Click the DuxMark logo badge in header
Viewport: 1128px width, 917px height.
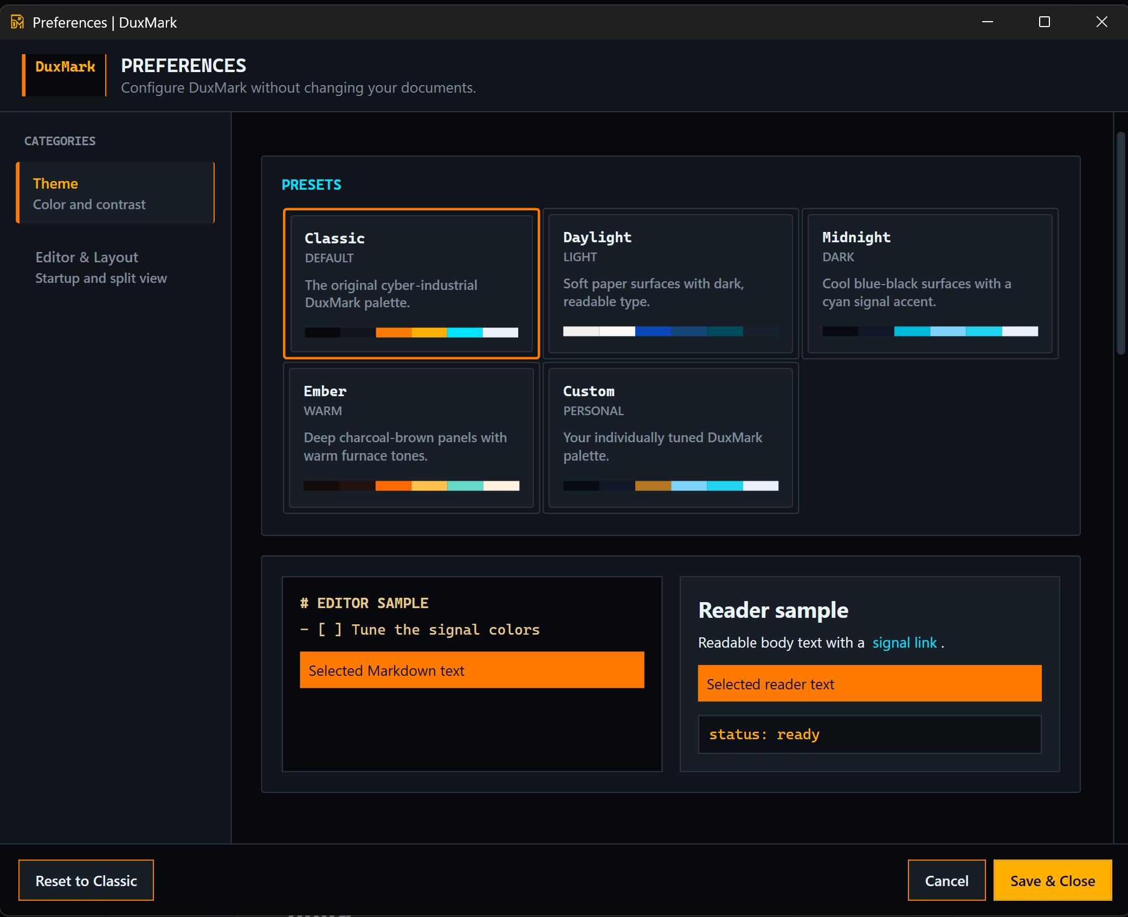65,75
